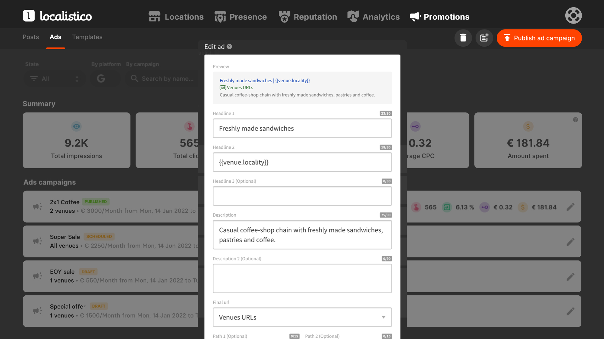Edit the 2x1 Coffee campaign pencil icon
604x339 pixels.
[570, 207]
